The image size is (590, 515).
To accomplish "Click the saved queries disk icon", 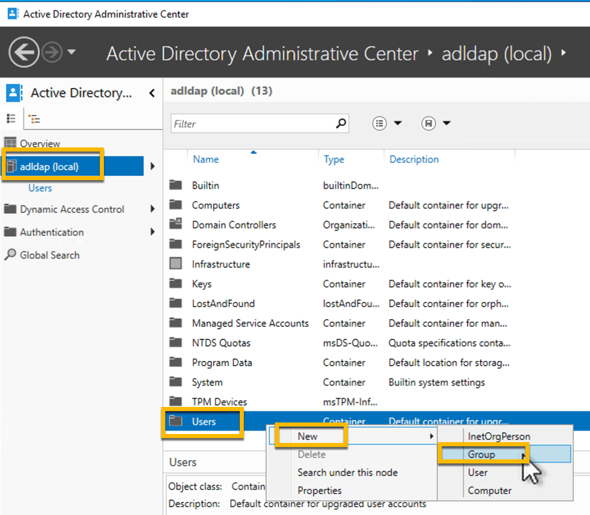I will (428, 123).
